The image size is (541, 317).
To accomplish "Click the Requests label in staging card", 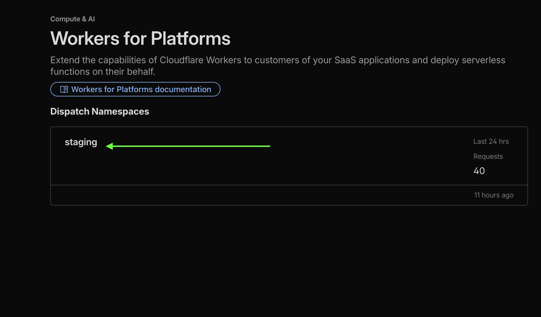I will (x=488, y=156).
